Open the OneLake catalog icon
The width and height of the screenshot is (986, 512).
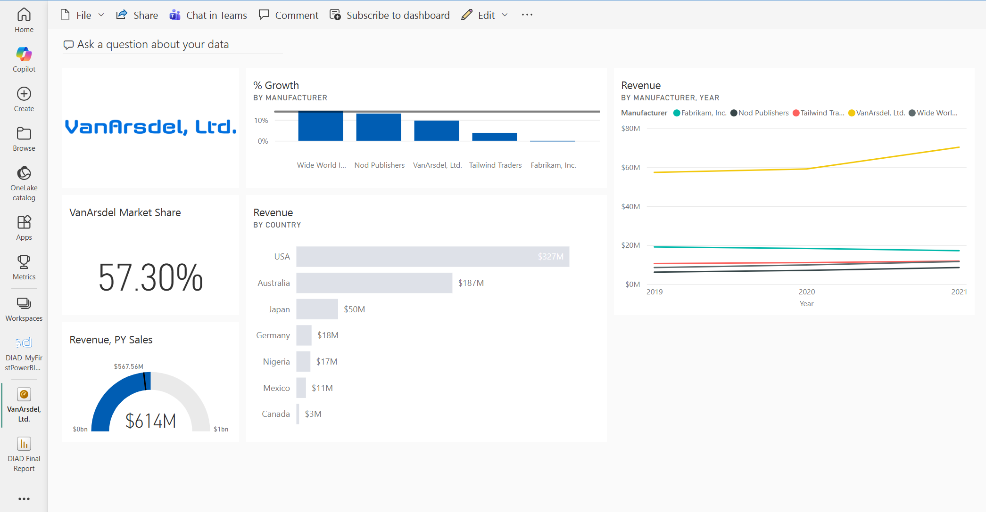point(24,173)
